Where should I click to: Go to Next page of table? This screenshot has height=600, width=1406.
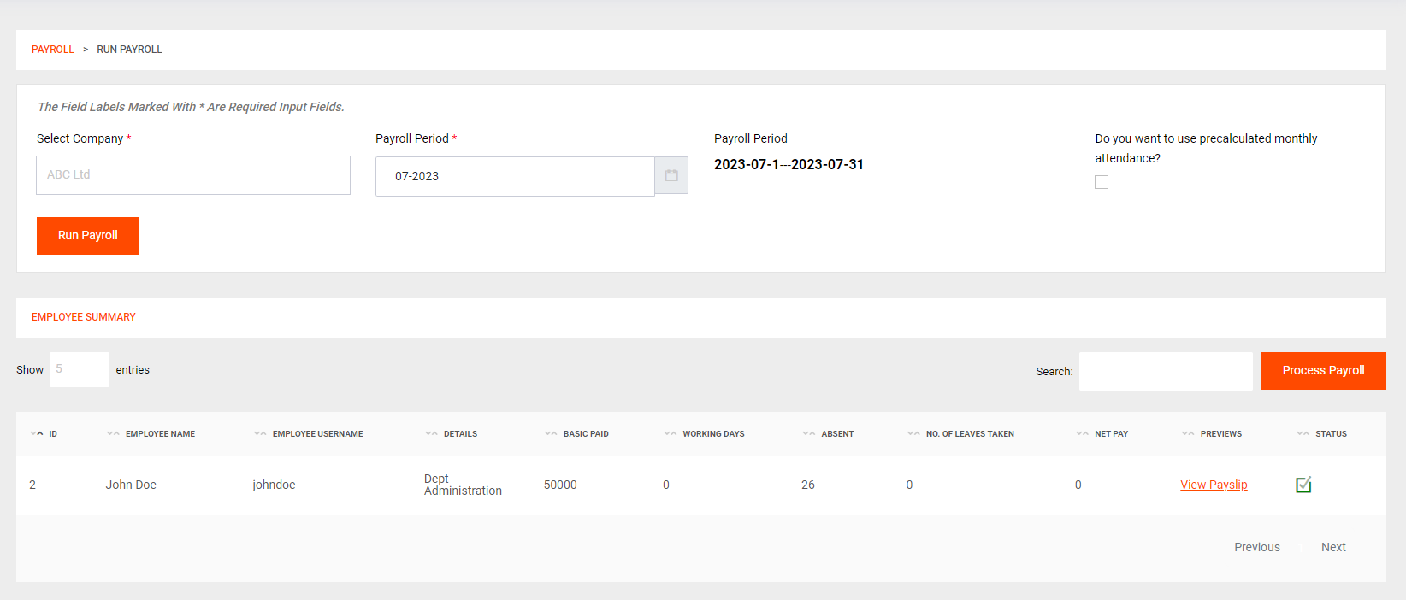coord(1332,547)
